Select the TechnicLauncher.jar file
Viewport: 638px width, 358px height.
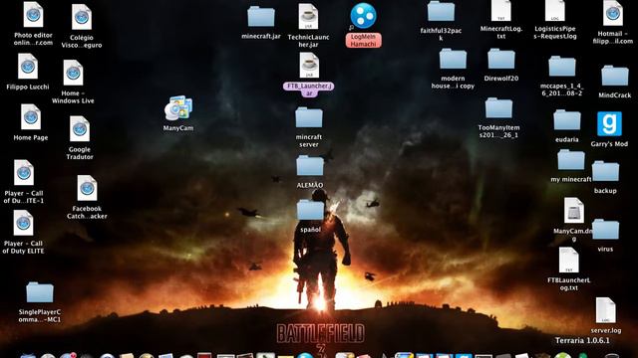click(x=308, y=17)
